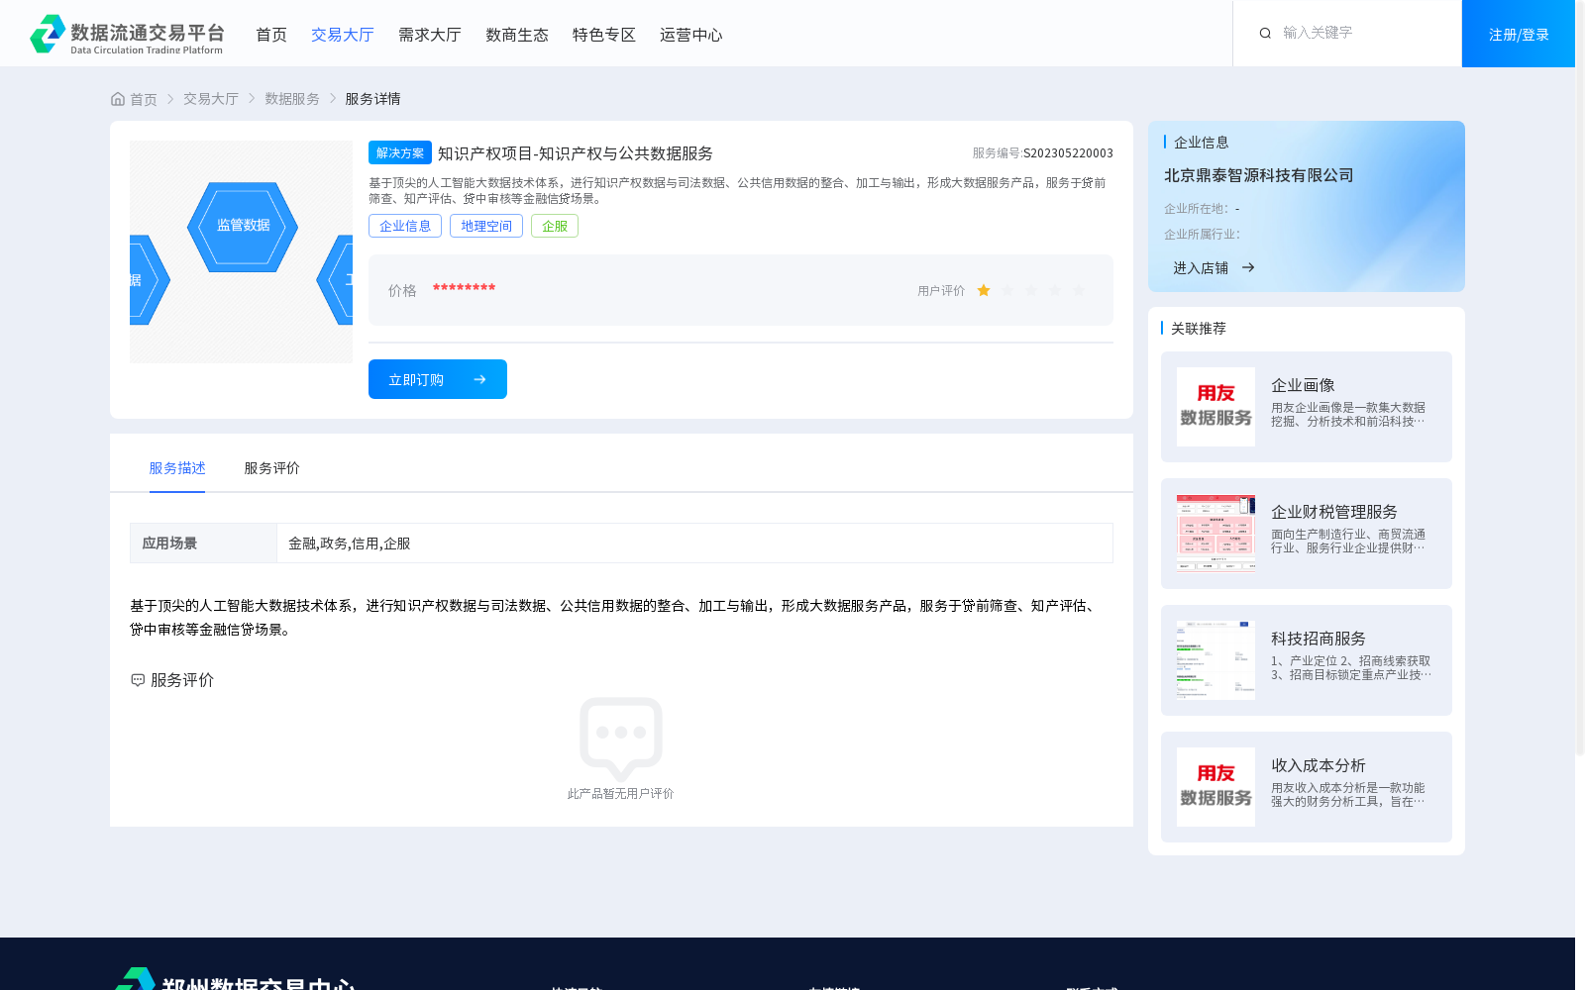Image resolution: width=1585 pixels, height=990 pixels.
Task: Click the 知识产权项目 service title
Action: (576, 153)
